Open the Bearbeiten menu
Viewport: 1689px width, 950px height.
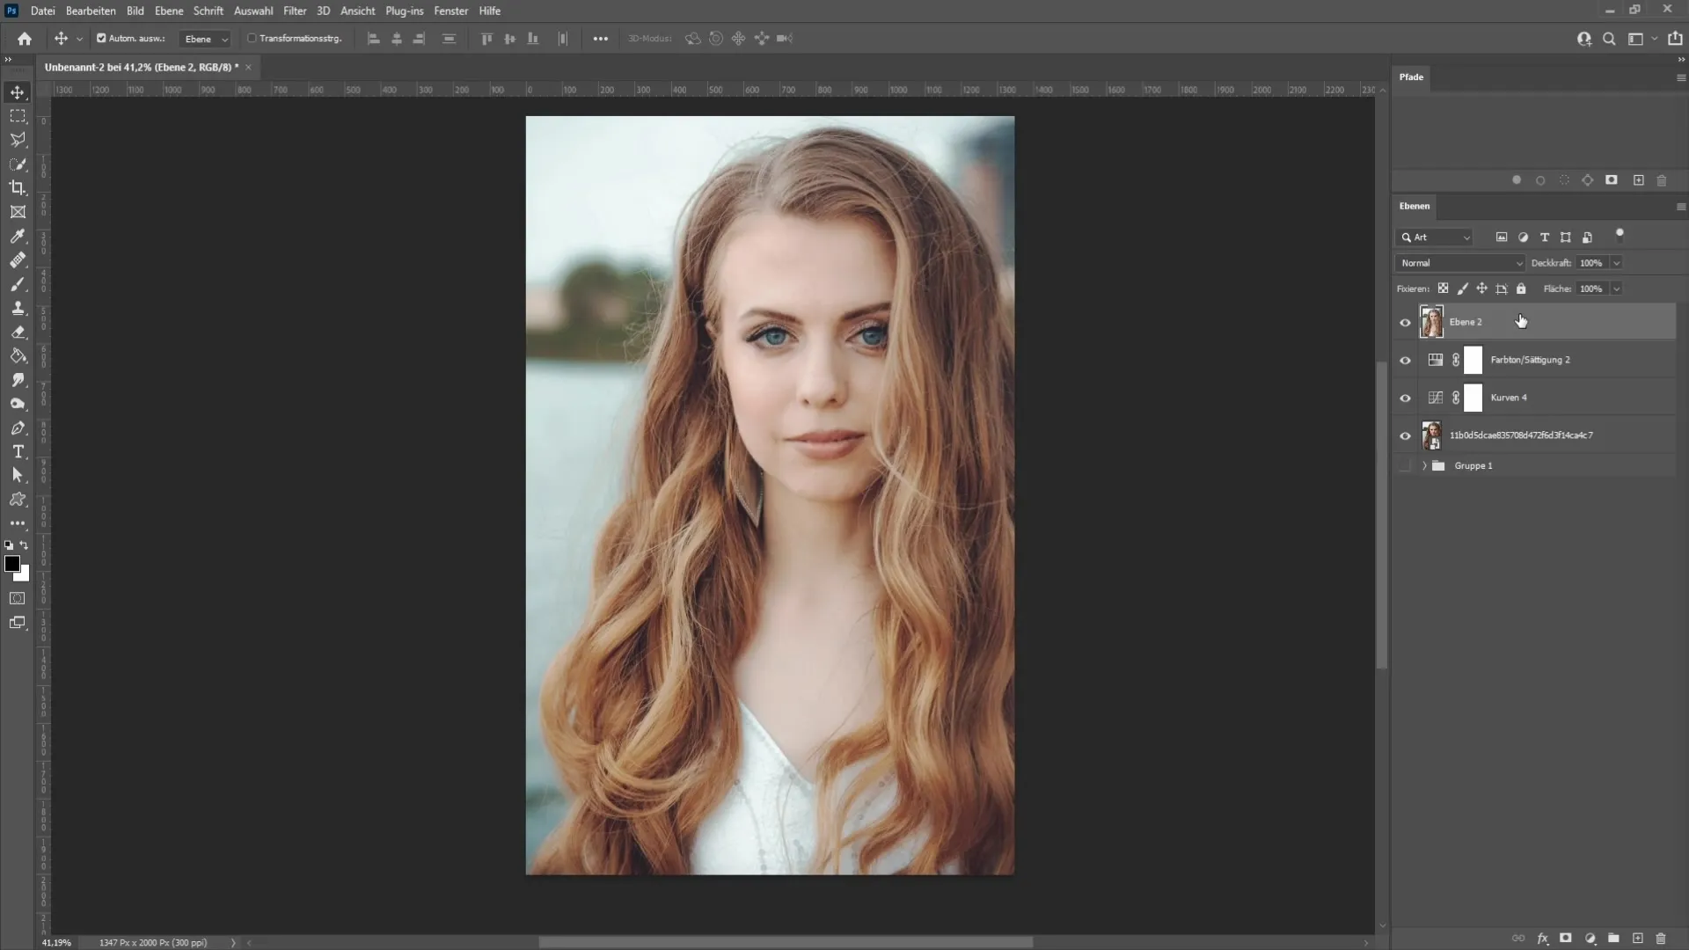91,11
